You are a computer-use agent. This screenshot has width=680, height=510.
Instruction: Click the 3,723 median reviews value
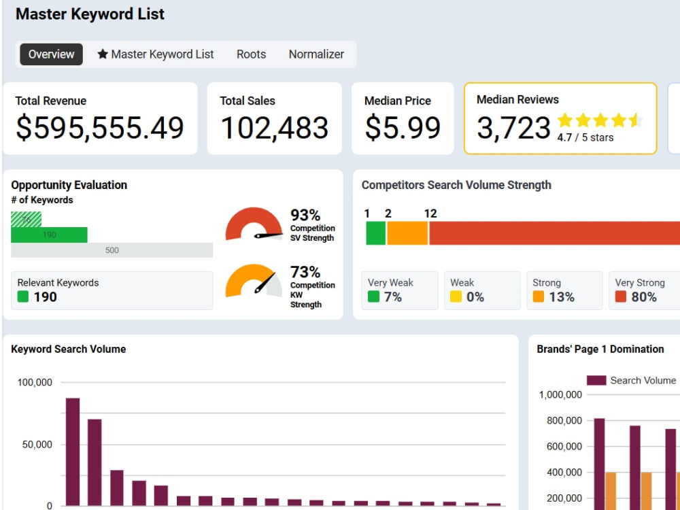[x=513, y=128]
